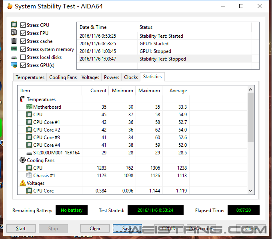Click the 'No battery' indicator
This screenshot has width=272, height=239.
click(72, 210)
